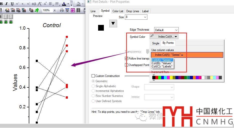Open the film strip video icon
The width and height of the screenshot is (234, 128).
click(x=79, y=10)
